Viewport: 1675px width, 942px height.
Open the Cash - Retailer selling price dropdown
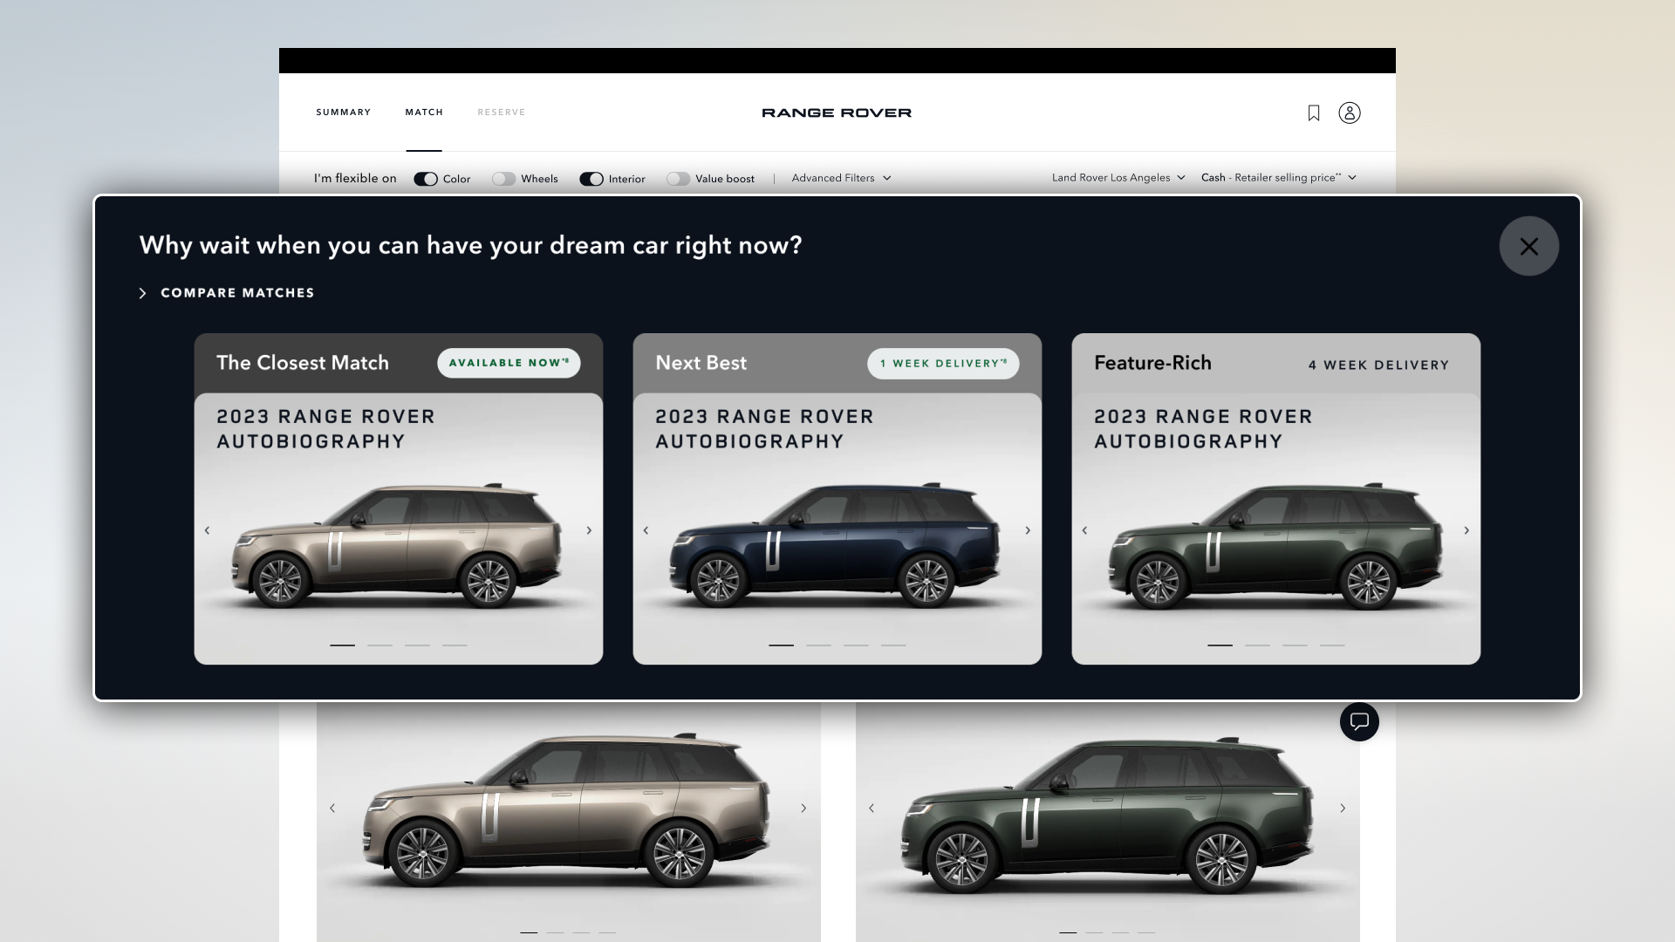click(1279, 178)
